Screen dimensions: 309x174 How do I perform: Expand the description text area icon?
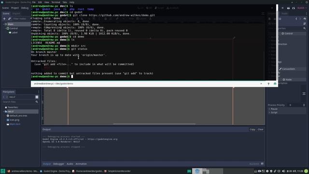pyautogui.click(x=304, y=93)
